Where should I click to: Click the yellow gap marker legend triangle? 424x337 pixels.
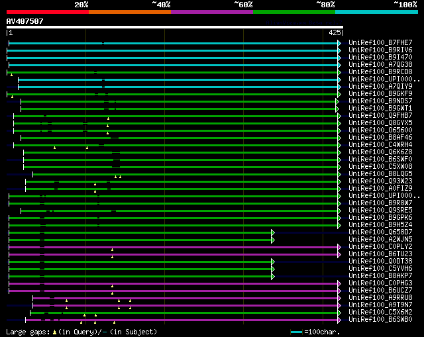pos(55,332)
